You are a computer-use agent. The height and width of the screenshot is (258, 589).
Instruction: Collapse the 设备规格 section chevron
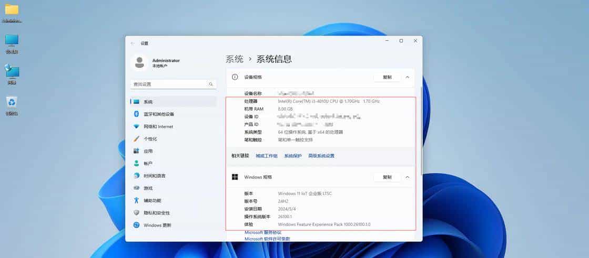tap(408, 77)
